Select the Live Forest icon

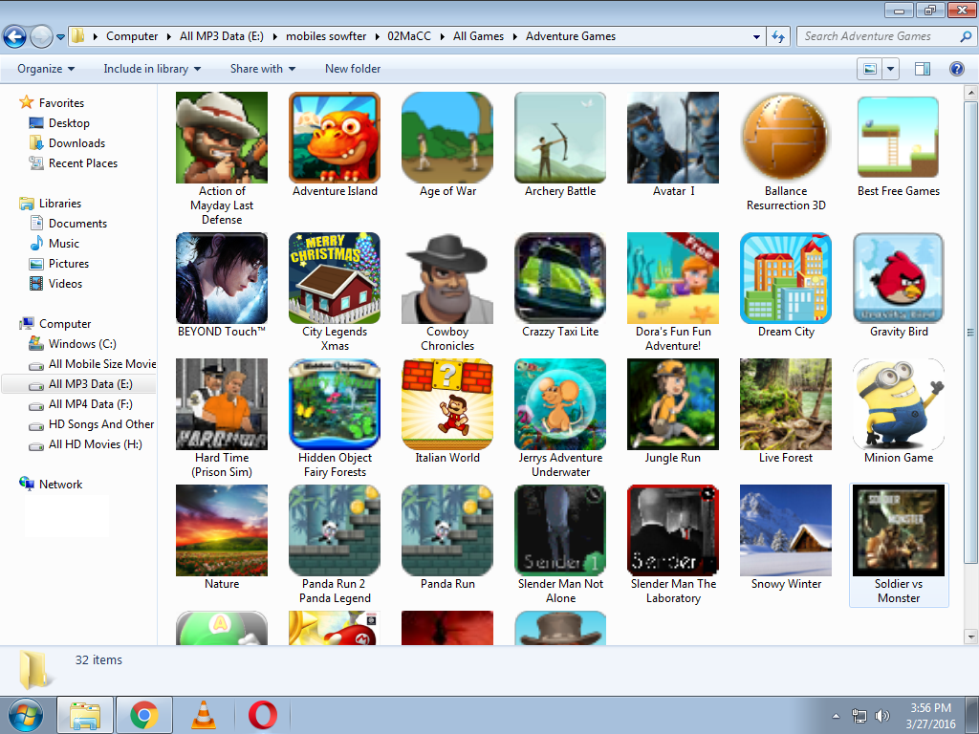pyautogui.click(x=786, y=404)
